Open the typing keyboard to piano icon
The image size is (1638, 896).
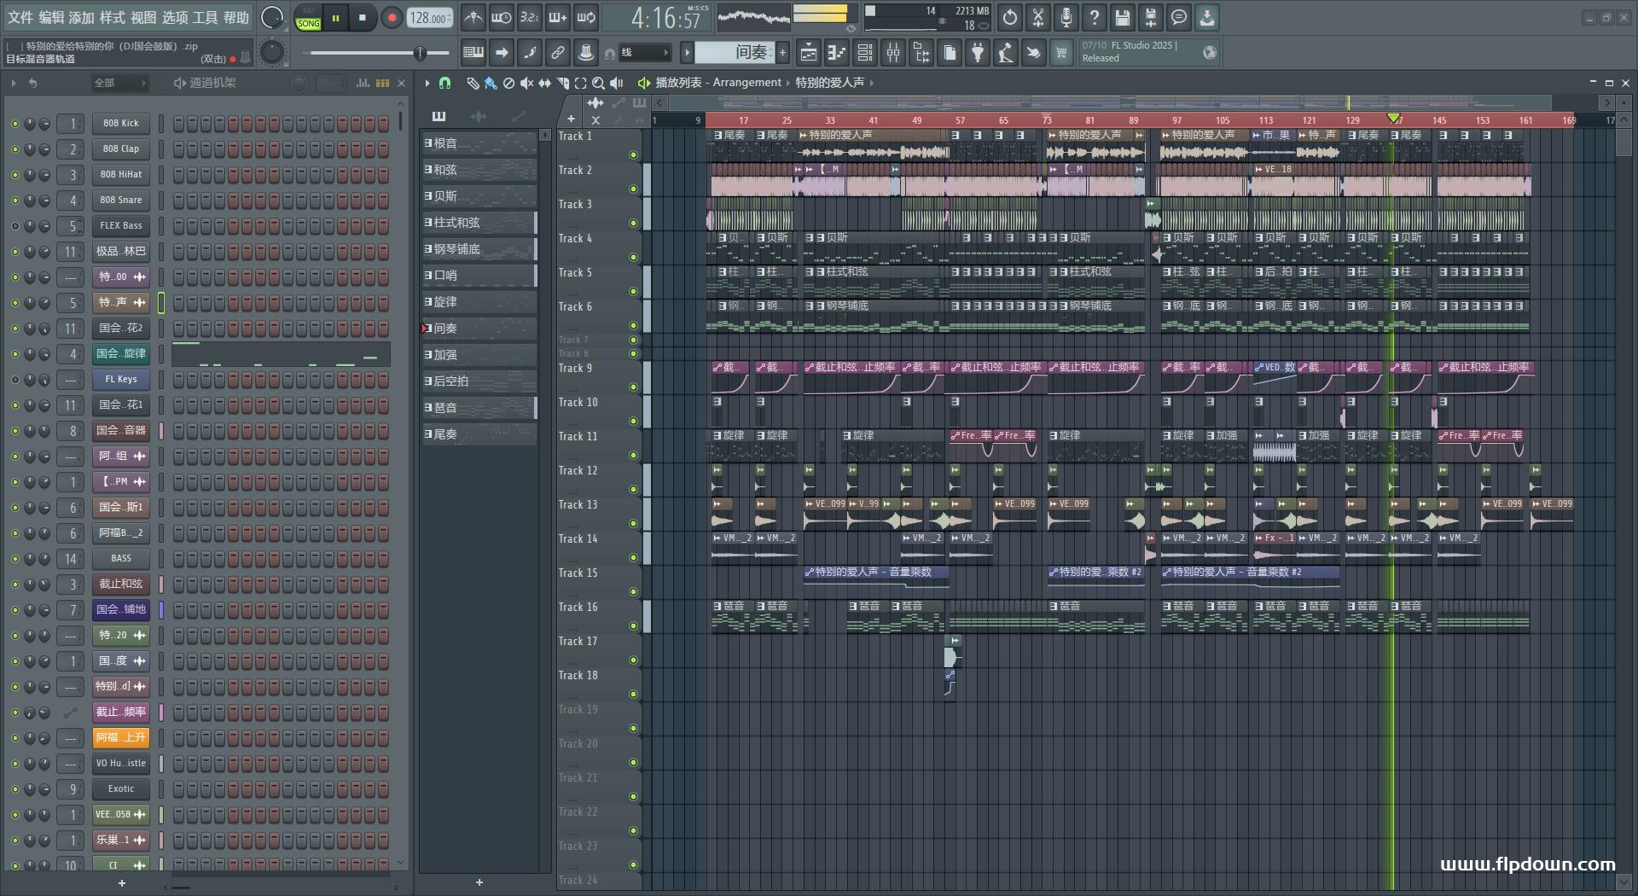[x=473, y=53]
